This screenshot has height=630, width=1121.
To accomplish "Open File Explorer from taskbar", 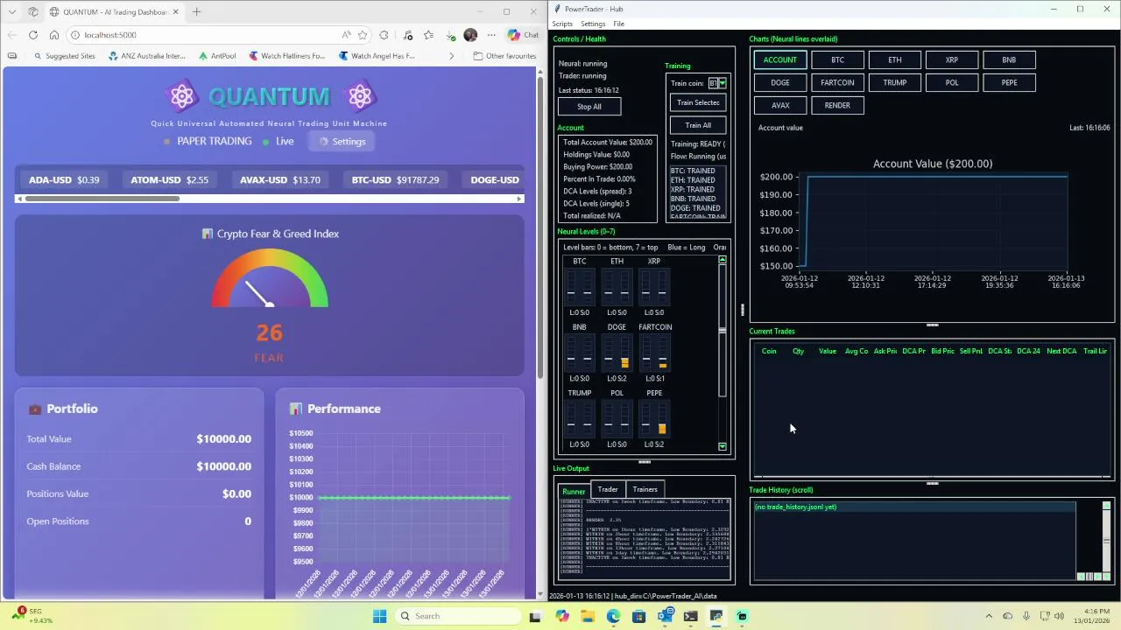I will click(587, 616).
